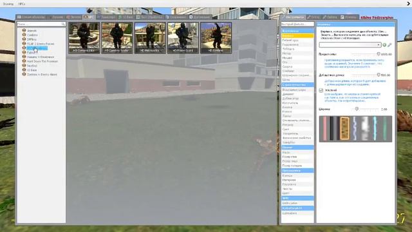
Task: Switch to the NPC tab
Action: pos(89,17)
